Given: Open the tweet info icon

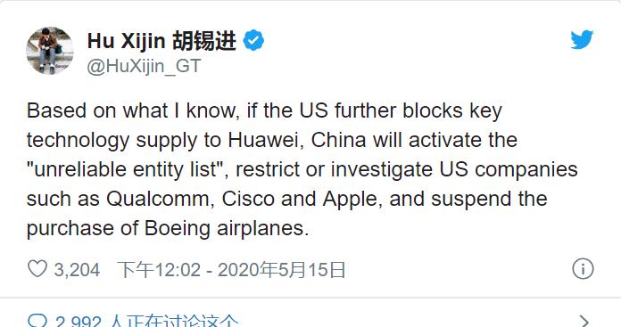Looking at the screenshot, I should 583,269.
